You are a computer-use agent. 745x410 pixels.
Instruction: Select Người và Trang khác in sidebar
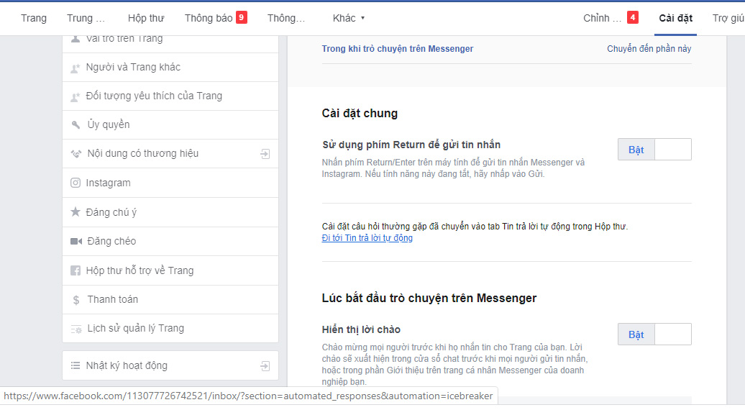pyautogui.click(x=133, y=67)
